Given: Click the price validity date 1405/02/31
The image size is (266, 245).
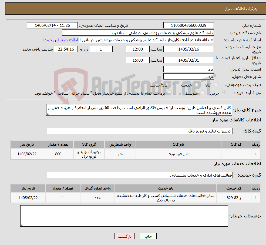Looking at the screenshot, I should 188,60.
